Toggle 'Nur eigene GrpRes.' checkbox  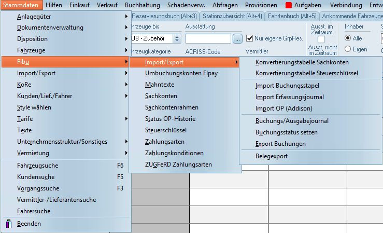(x=250, y=38)
